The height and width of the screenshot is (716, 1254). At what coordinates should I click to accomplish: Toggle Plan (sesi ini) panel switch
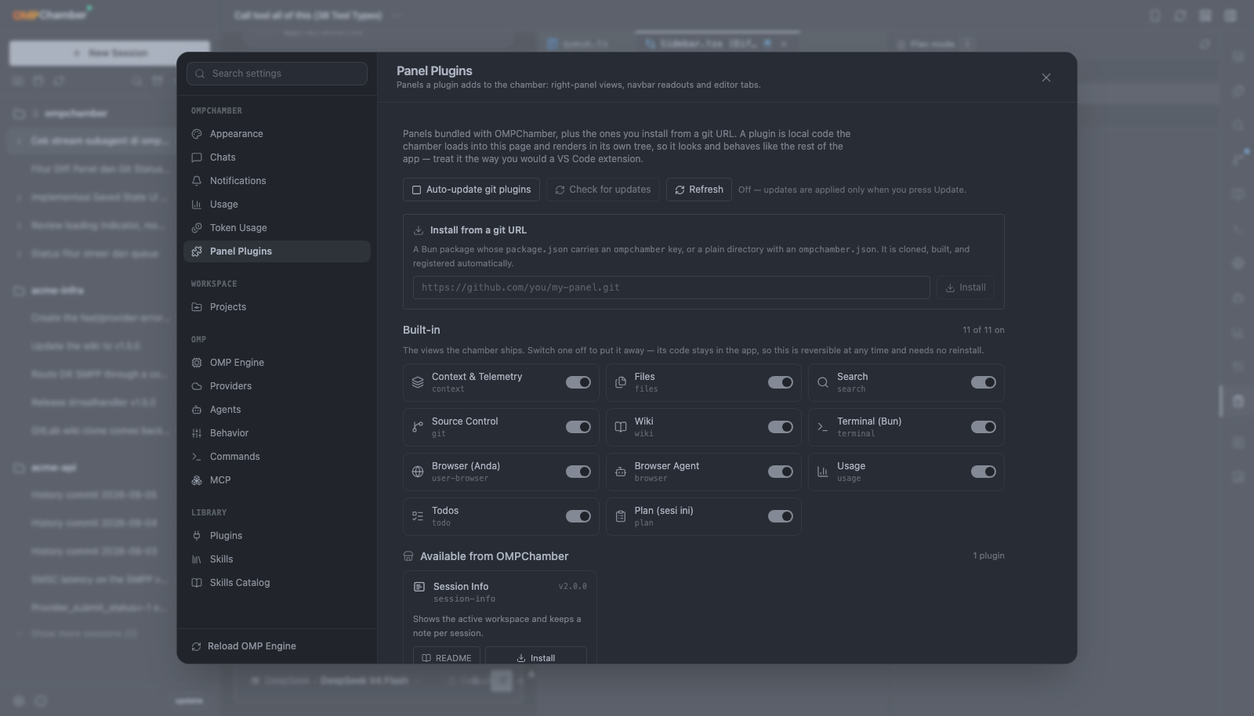781,516
